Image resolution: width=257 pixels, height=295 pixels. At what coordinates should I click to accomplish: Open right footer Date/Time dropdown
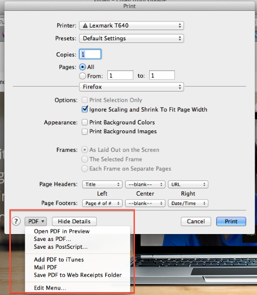188,203
